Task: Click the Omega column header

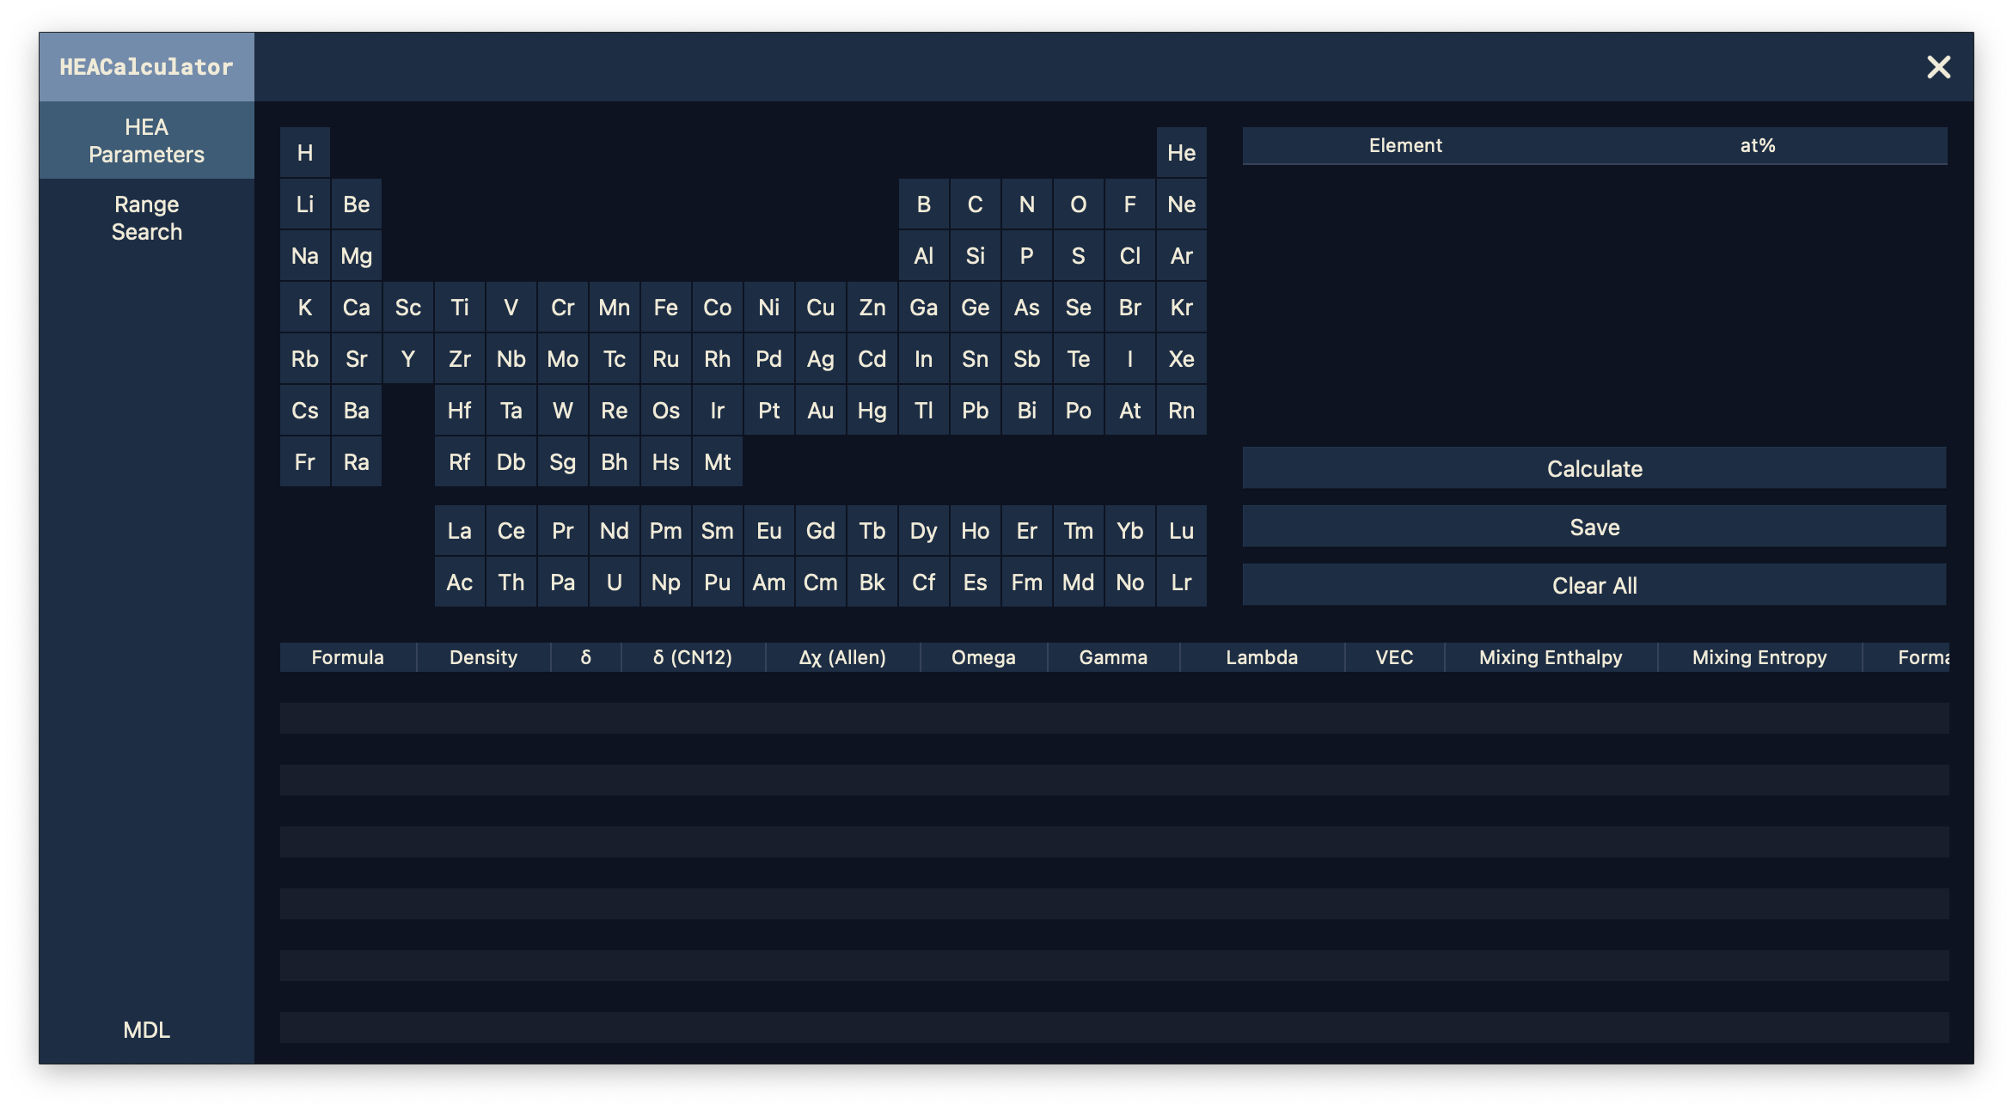Action: [x=983, y=657]
